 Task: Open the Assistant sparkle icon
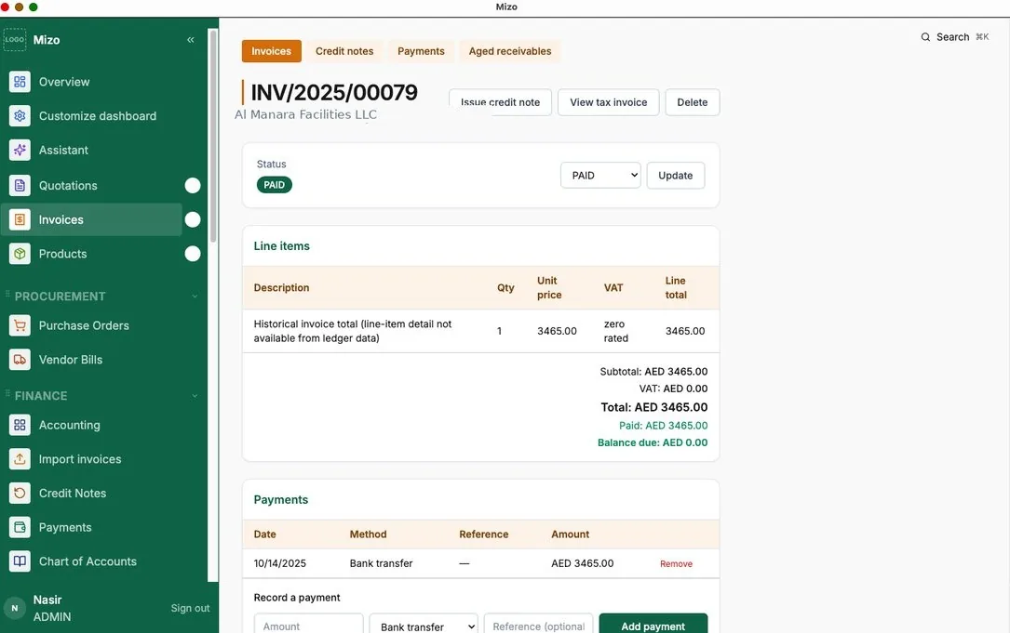[20, 150]
